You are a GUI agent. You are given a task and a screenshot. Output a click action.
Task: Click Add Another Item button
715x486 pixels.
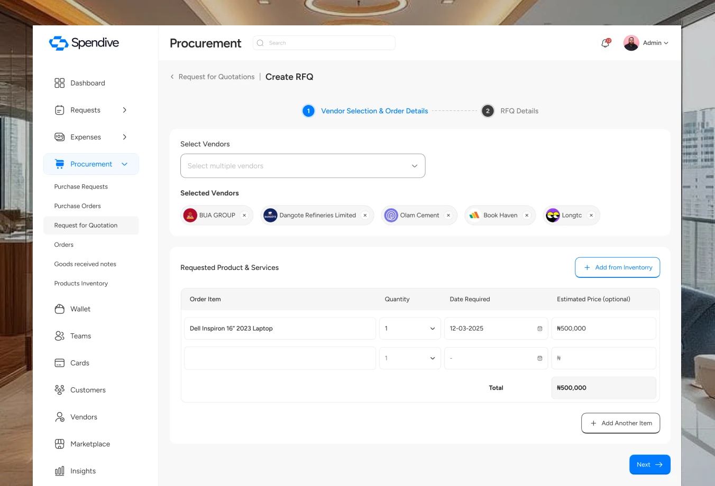pyautogui.click(x=621, y=423)
